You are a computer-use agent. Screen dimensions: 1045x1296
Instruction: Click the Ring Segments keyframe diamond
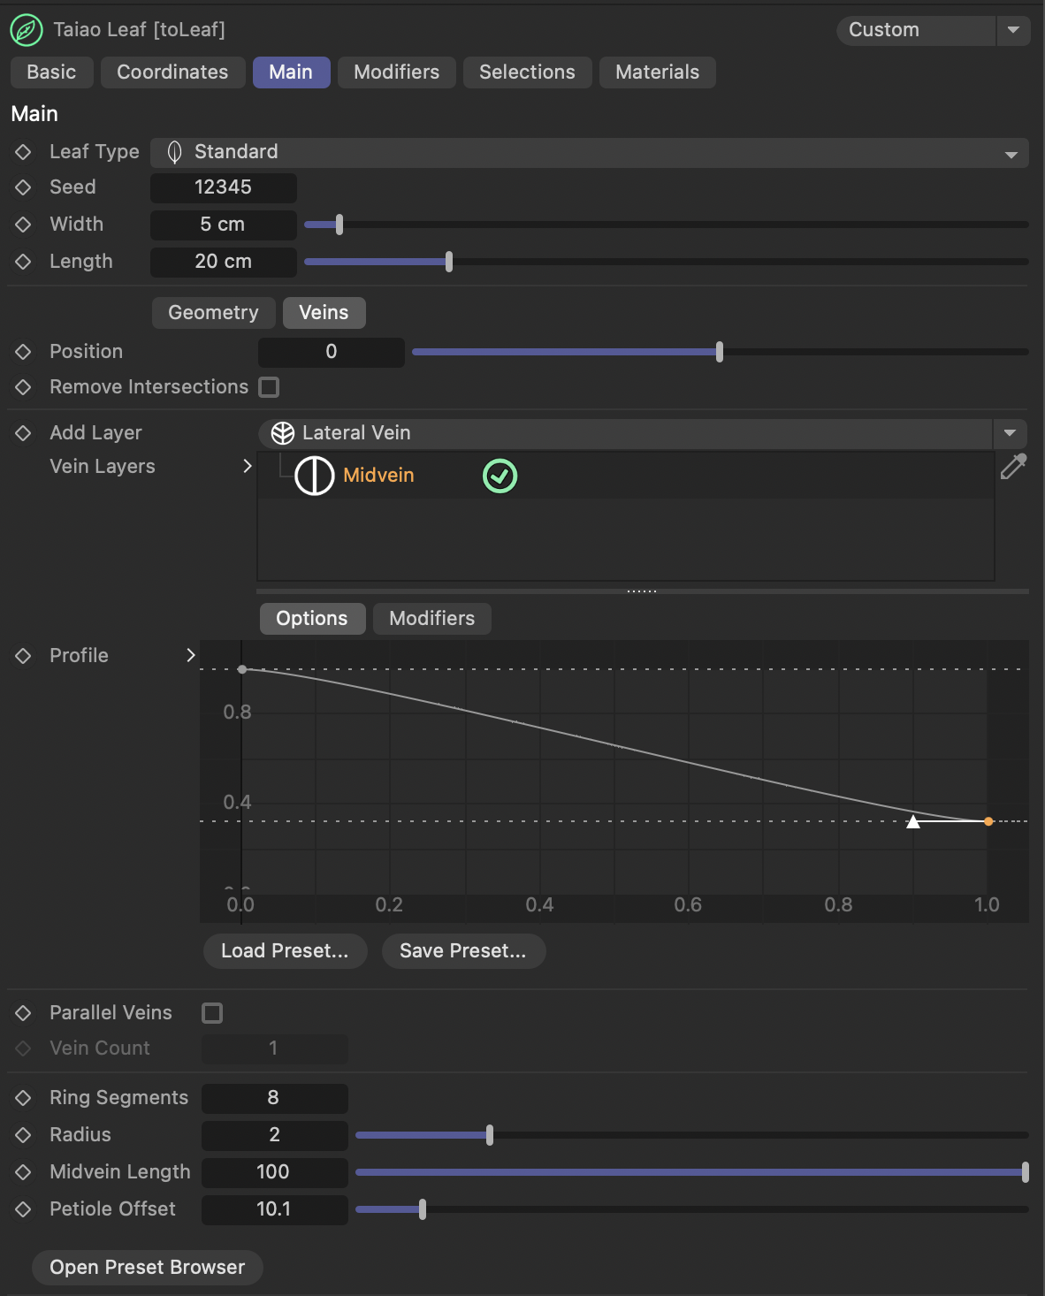pos(23,1098)
